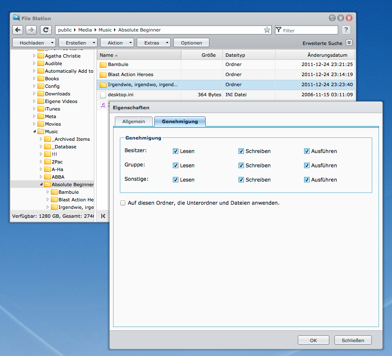Select the desktop.ini file icon
392x356 pixels.
(x=103, y=95)
